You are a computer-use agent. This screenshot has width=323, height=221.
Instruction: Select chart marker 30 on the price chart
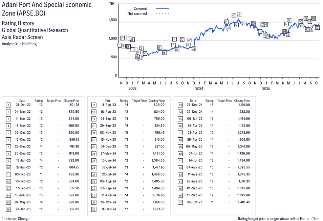[x=253, y=24]
